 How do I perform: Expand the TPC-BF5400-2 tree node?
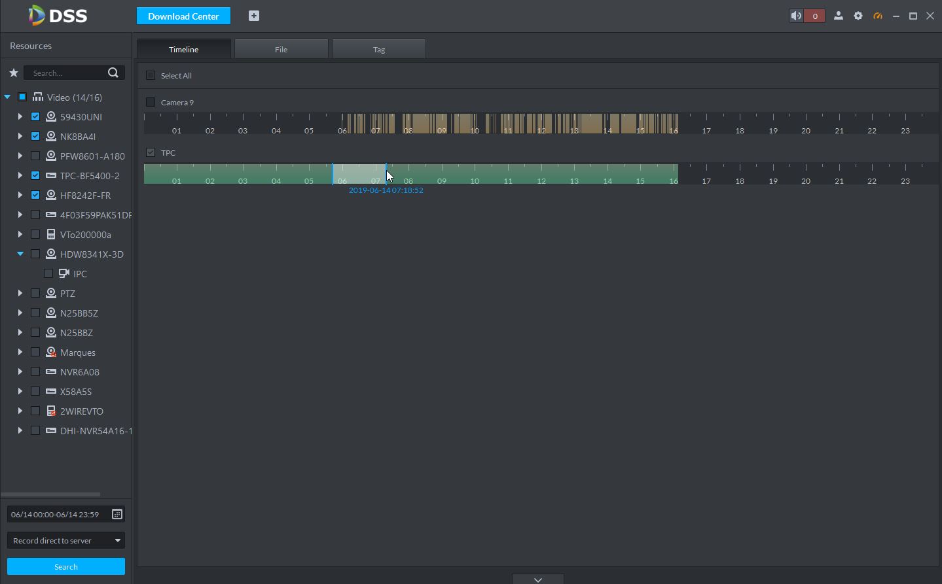20,175
